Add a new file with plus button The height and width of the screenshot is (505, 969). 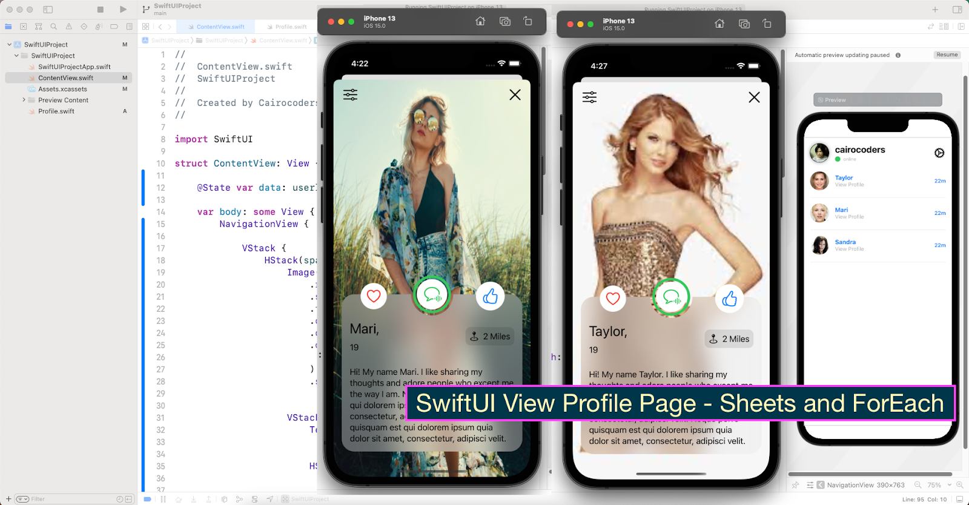(x=8, y=499)
